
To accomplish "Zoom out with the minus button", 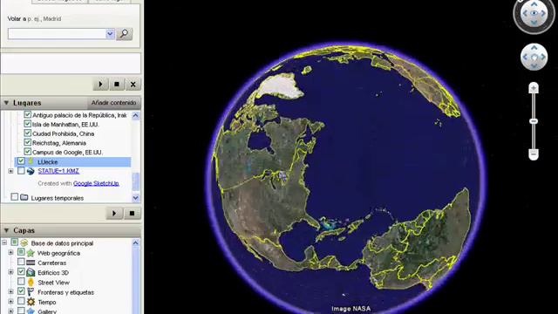I will tap(533, 154).
